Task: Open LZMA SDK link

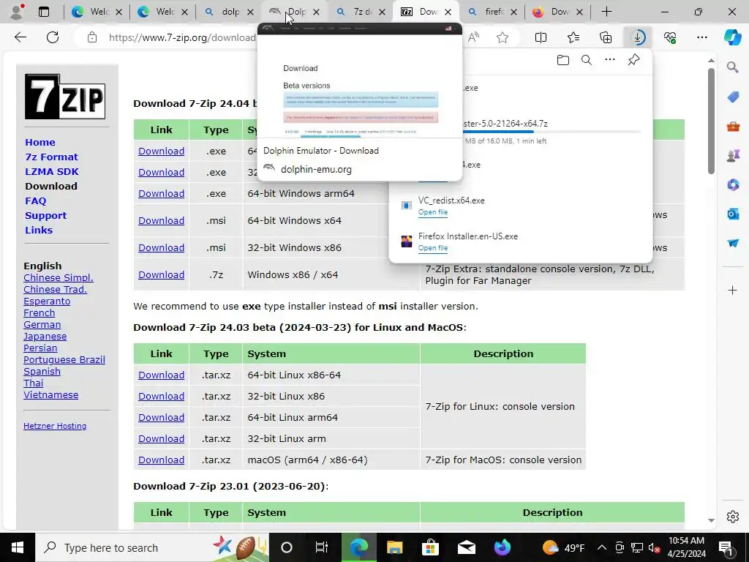Action: pos(52,171)
